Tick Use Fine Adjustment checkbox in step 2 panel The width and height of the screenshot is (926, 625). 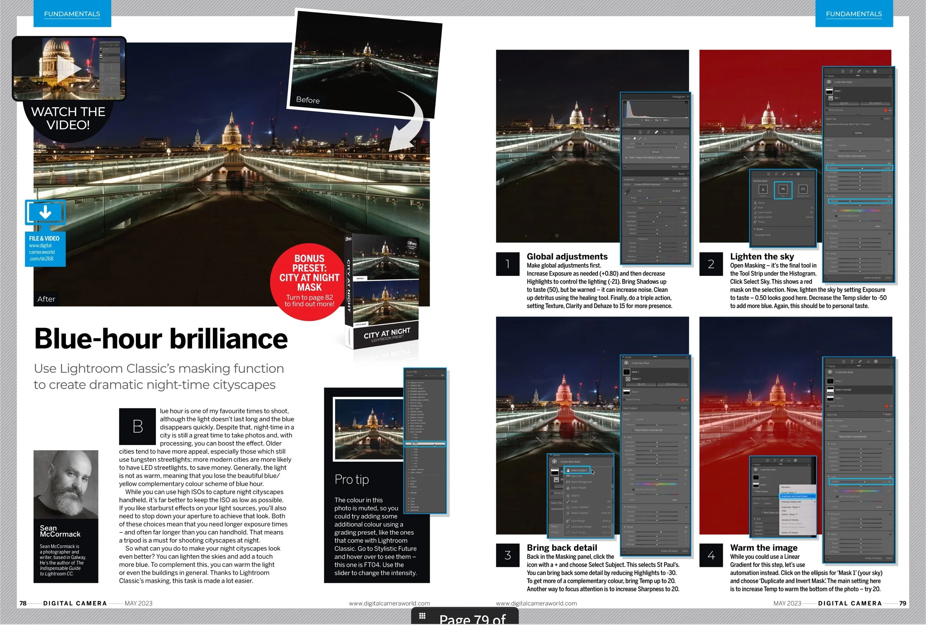836,216
